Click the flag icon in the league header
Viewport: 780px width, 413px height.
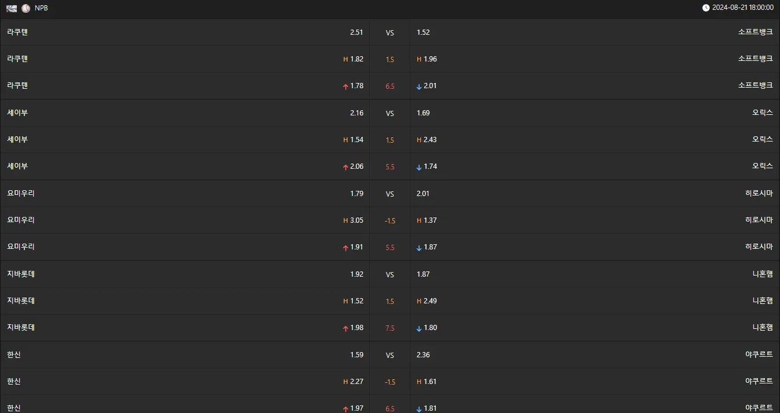[12, 8]
